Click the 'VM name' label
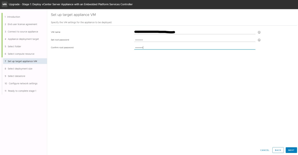The image size is (298, 155). (x=56, y=32)
